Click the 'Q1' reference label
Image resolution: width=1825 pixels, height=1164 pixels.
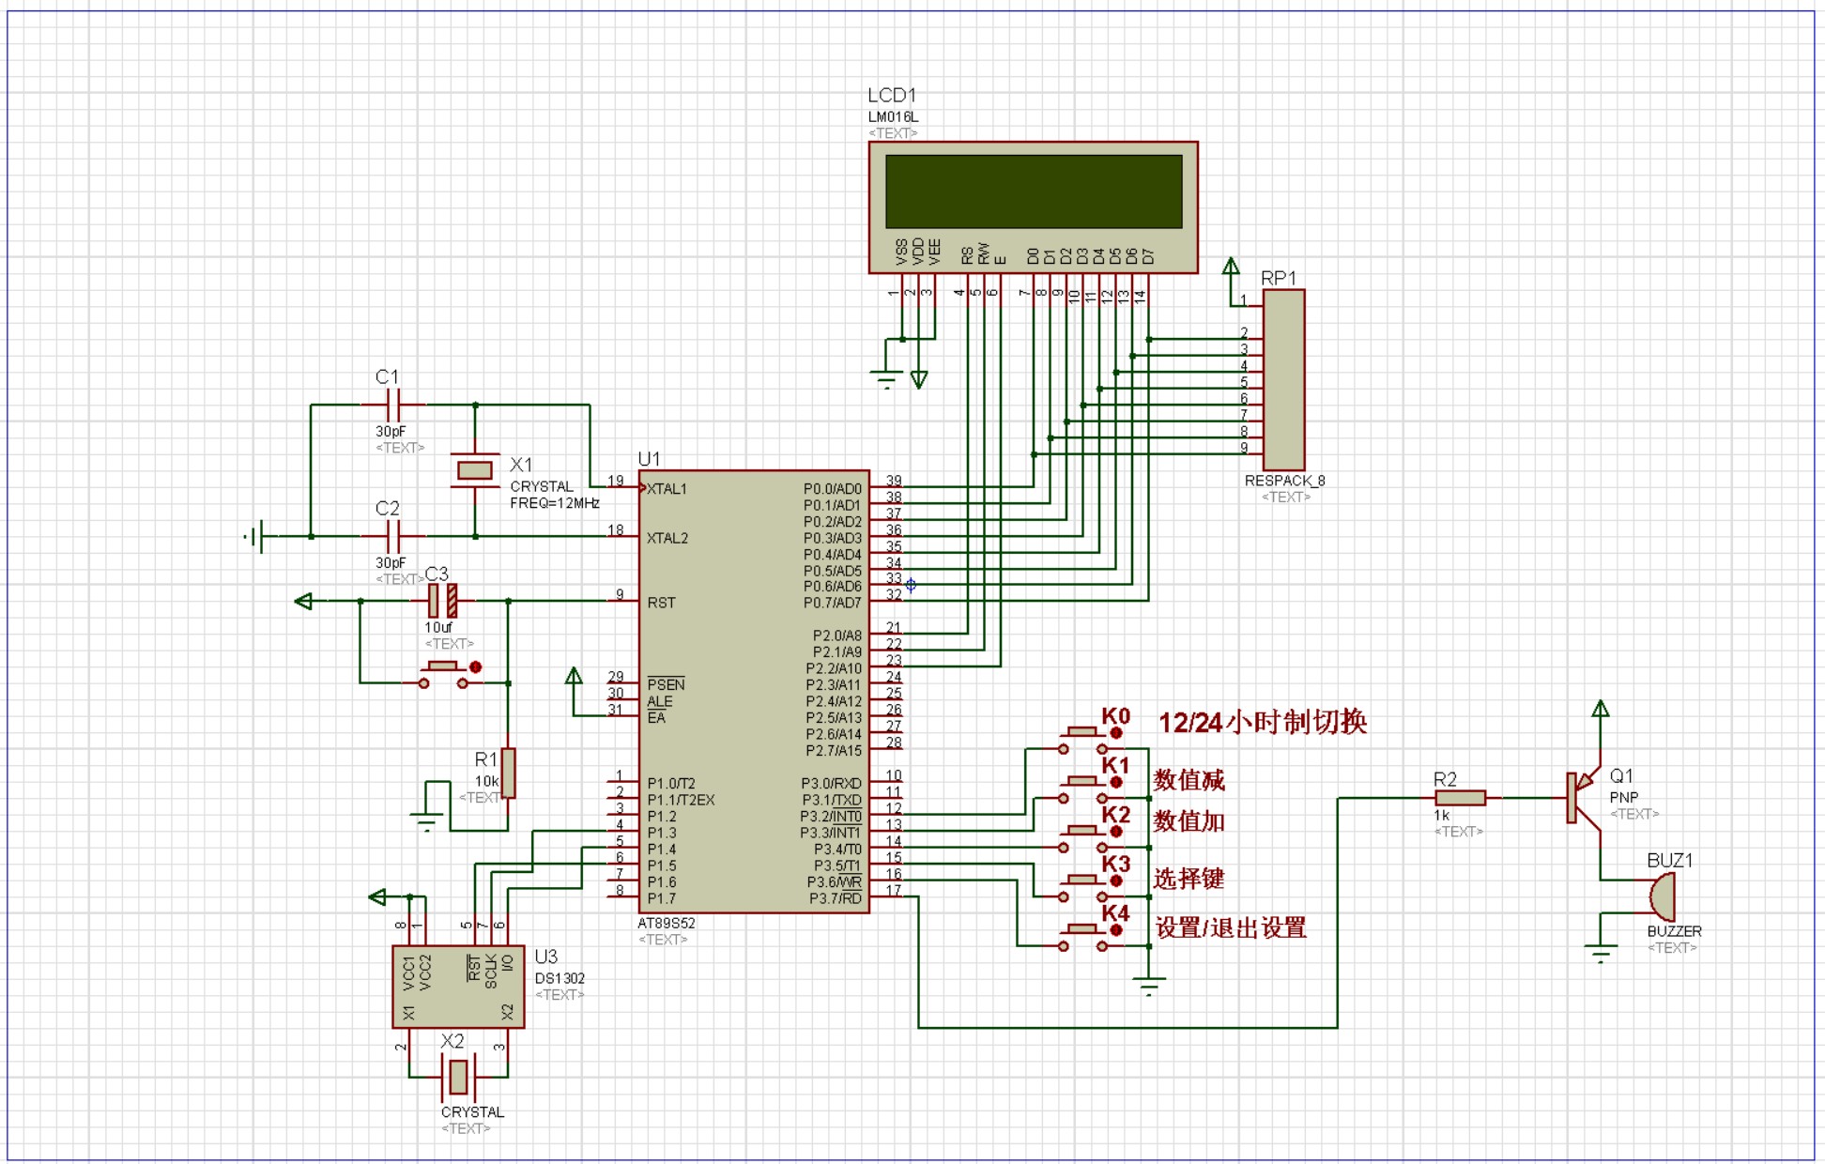click(x=1621, y=776)
